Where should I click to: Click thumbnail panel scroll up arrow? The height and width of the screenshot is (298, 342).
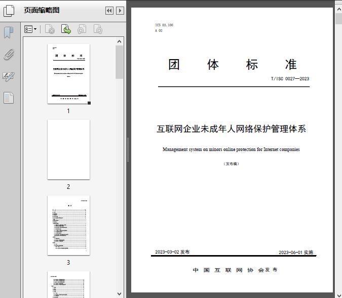point(119,41)
